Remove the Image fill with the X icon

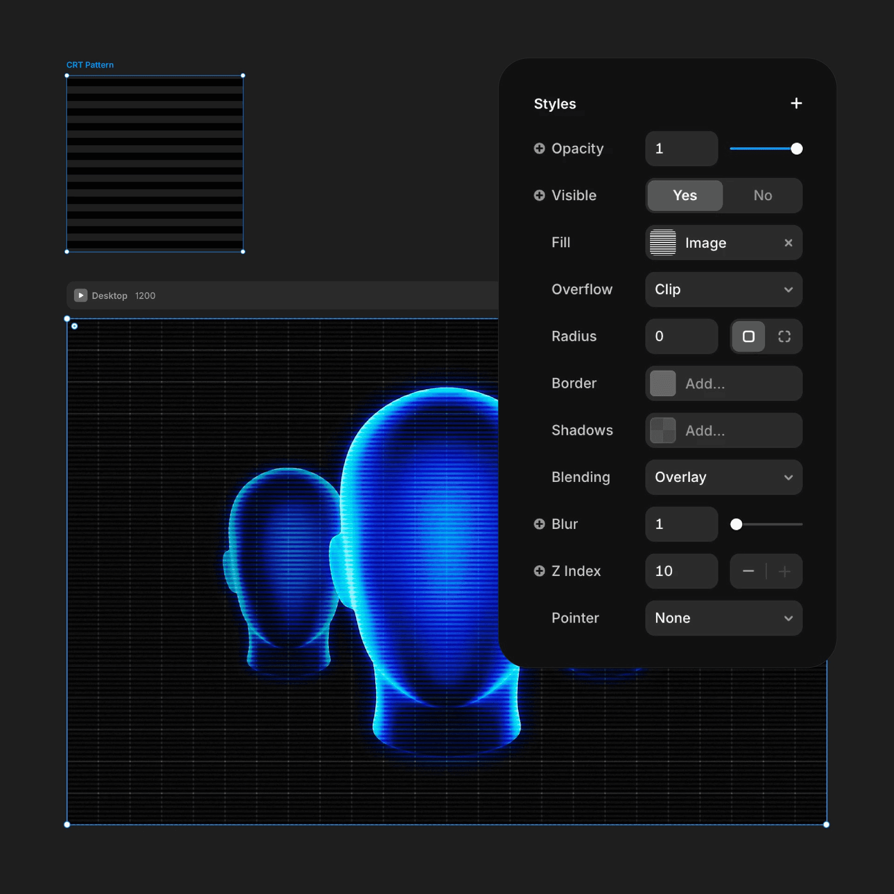point(788,243)
